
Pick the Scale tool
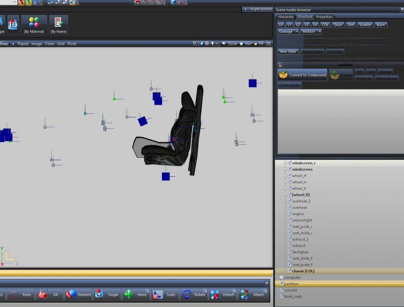tap(165, 294)
